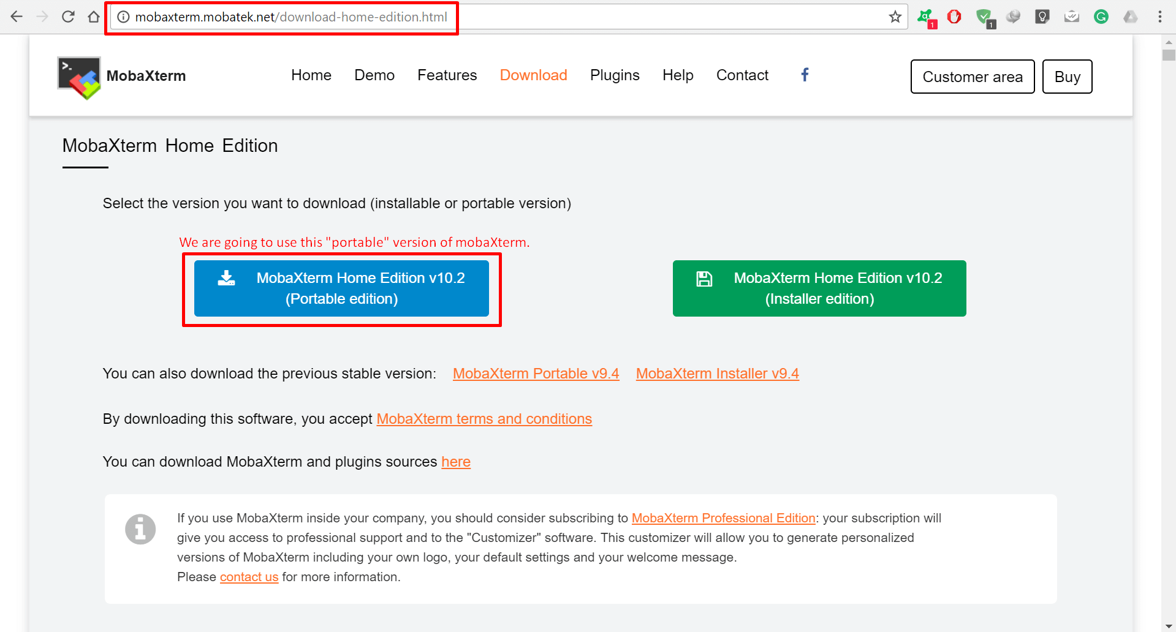Download MobaXterm Home Edition v10.2 Installer edition
The width and height of the screenshot is (1176, 632).
coord(819,288)
